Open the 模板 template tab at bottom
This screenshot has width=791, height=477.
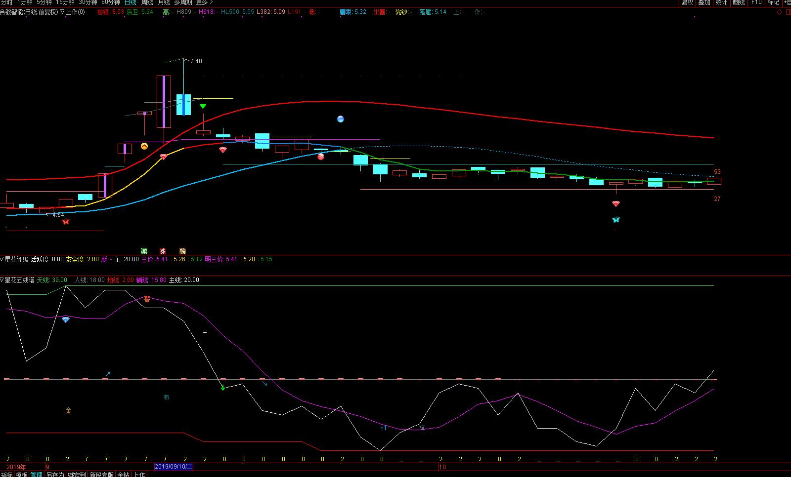tap(22, 475)
